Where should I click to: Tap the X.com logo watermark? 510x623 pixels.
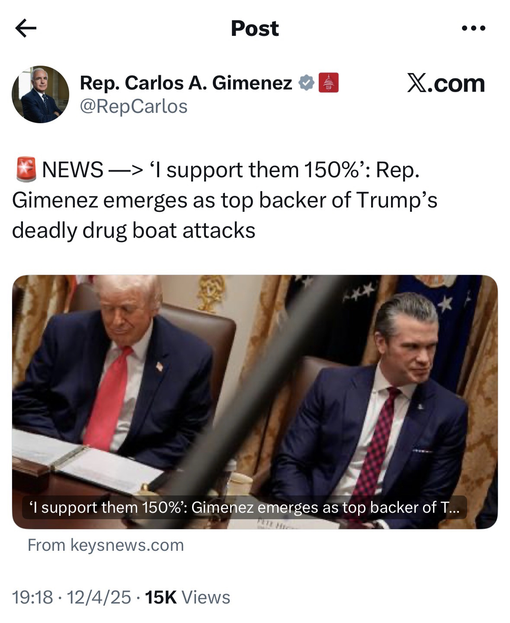pos(446,83)
